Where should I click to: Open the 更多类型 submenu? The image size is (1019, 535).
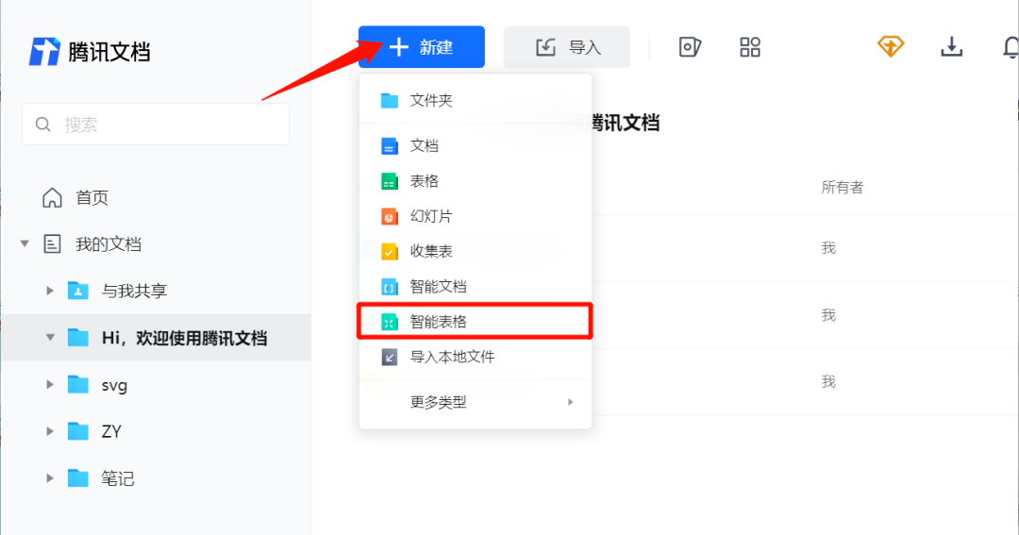click(475, 402)
